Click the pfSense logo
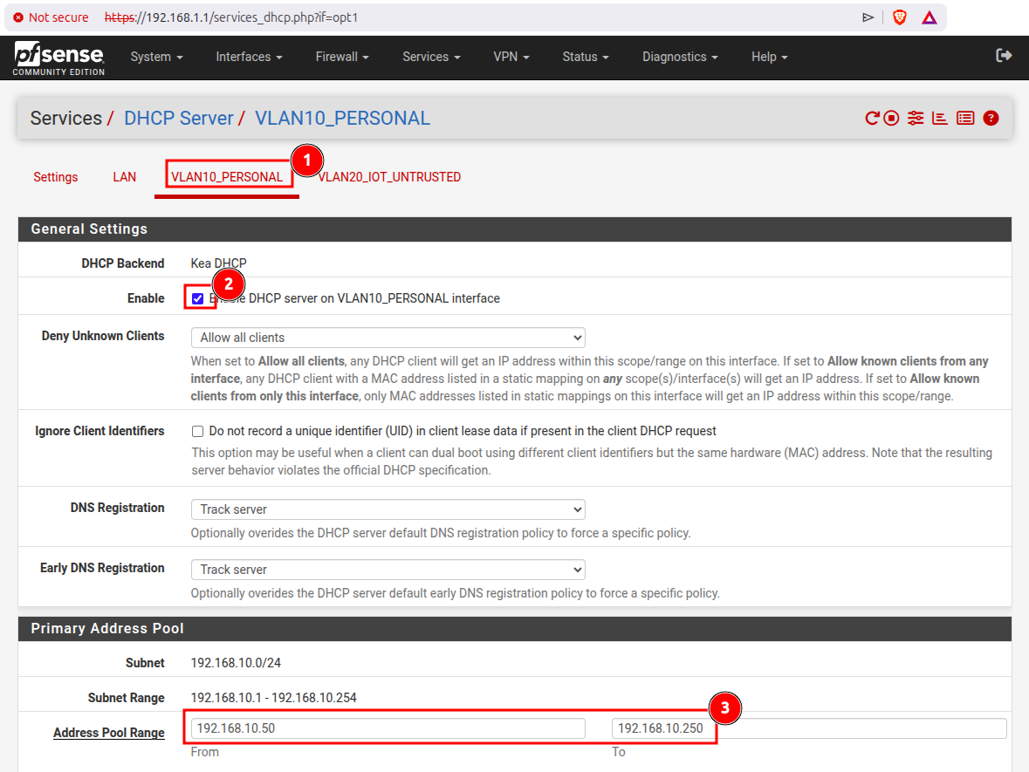This screenshot has width=1029, height=772. click(59, 58)
